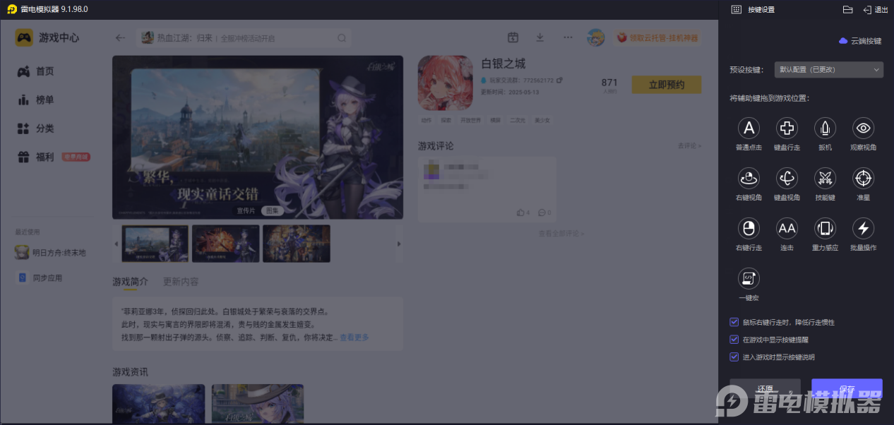Viewport: 894px width, 425px height.
Task: Select the 批量操作 lightning batch icon
Action: click(863, 228)
